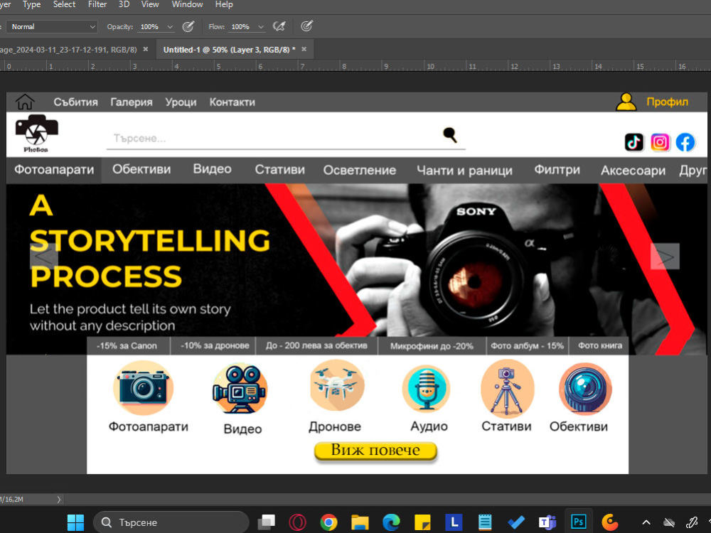Click the Търсене search field in mockup

click(286, 138)
